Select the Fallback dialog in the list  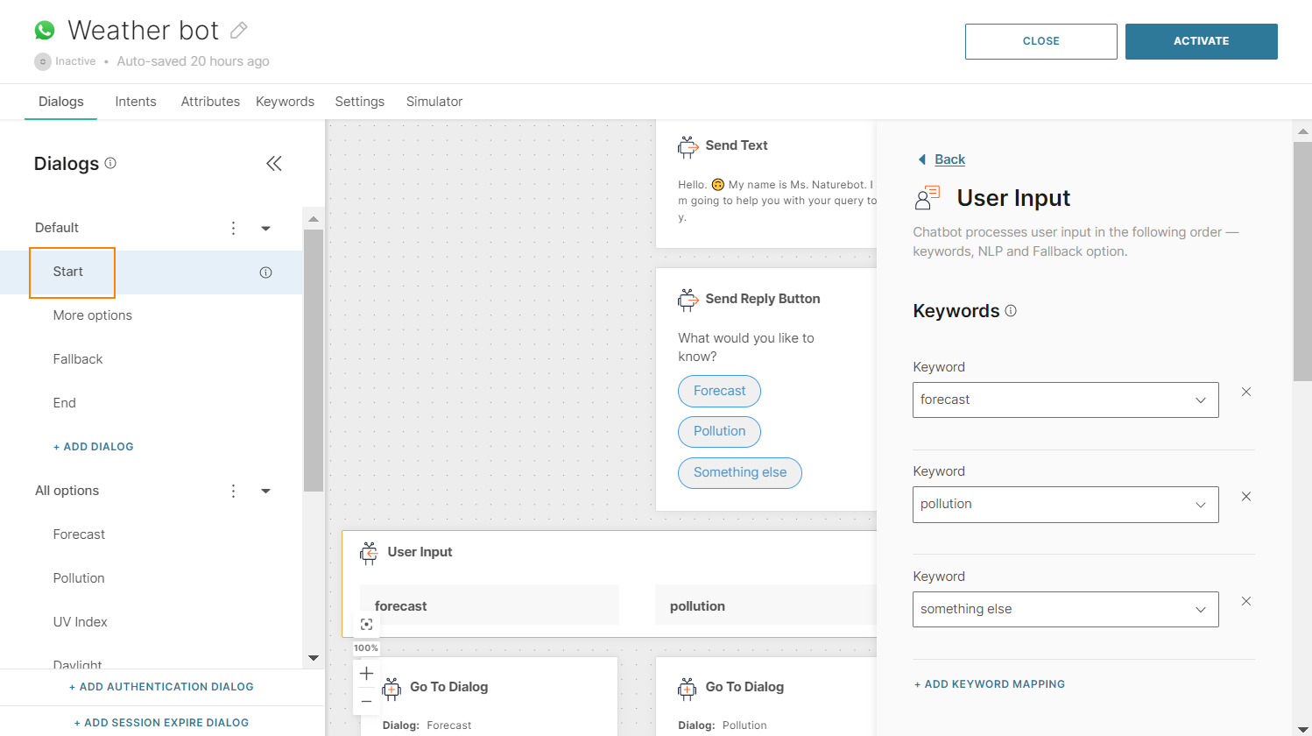pos(78,359)
